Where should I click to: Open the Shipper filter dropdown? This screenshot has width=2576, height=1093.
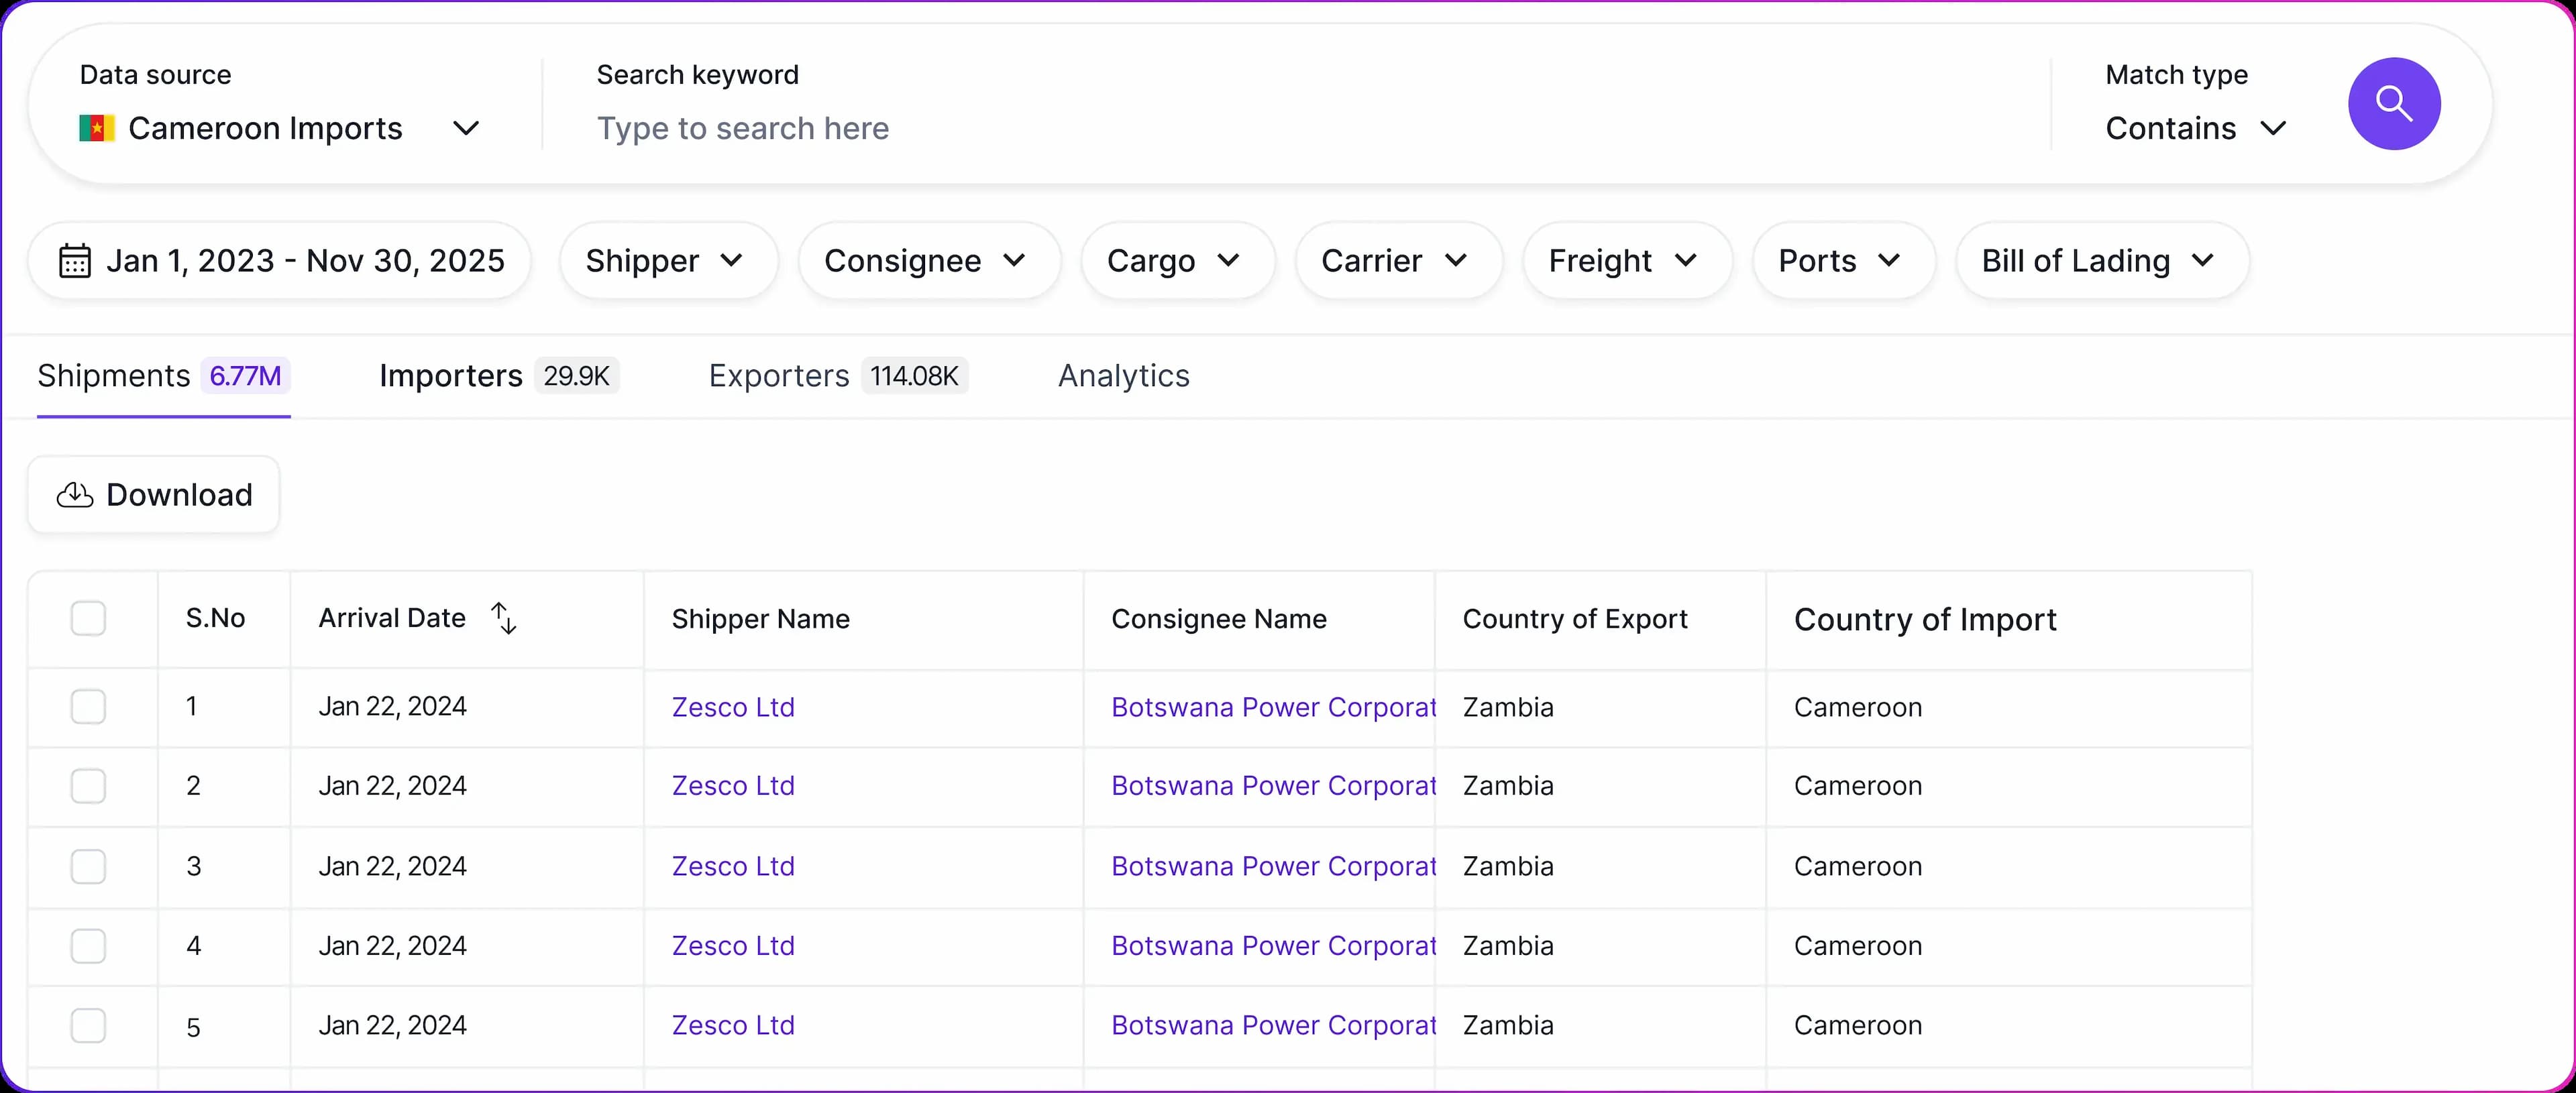point(666,261)
